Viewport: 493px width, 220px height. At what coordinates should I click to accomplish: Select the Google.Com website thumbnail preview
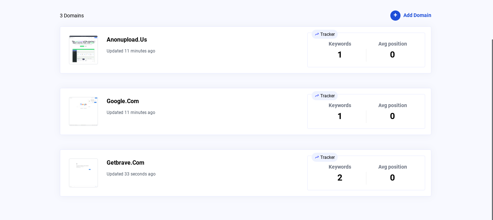click(83, 111)
